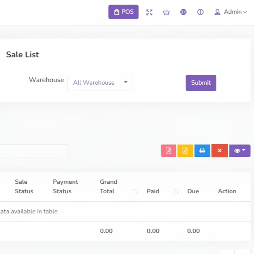Sort table by Paid column
The height and width of the screenshot is (254, 254).
153,191
